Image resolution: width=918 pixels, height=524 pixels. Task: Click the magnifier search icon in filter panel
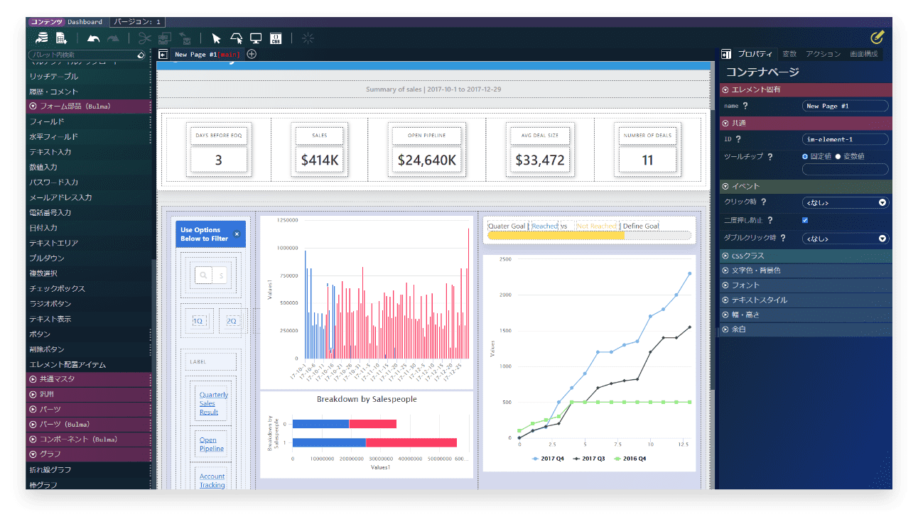click(x=203, y=275)
